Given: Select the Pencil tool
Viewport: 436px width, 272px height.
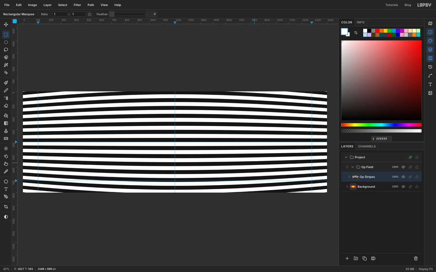Looking at the screenshot, I should (x=6, y=90).
